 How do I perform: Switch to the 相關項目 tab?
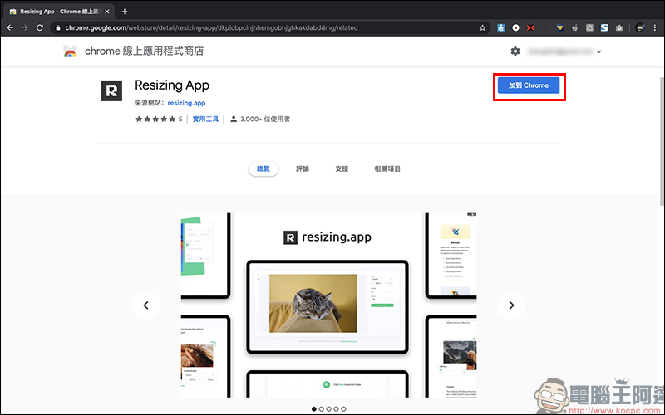(x=387, y=168)
